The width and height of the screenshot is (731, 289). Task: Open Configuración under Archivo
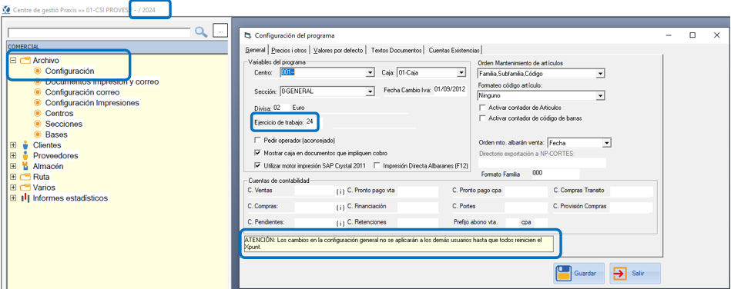[x=69, y=71]
